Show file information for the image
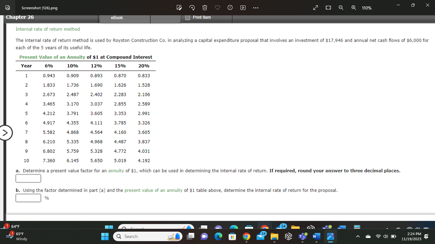435x244 pixels. tap(230, 8)
